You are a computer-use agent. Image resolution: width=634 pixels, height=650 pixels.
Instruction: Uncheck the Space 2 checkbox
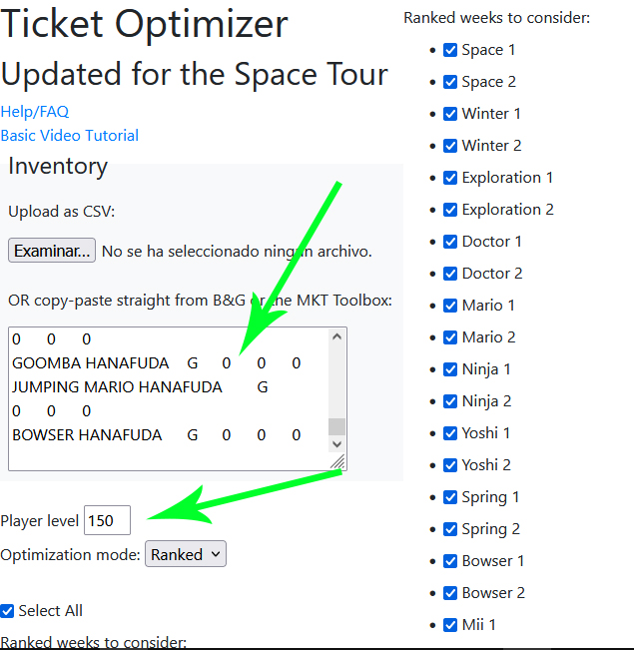coord(450,82)
